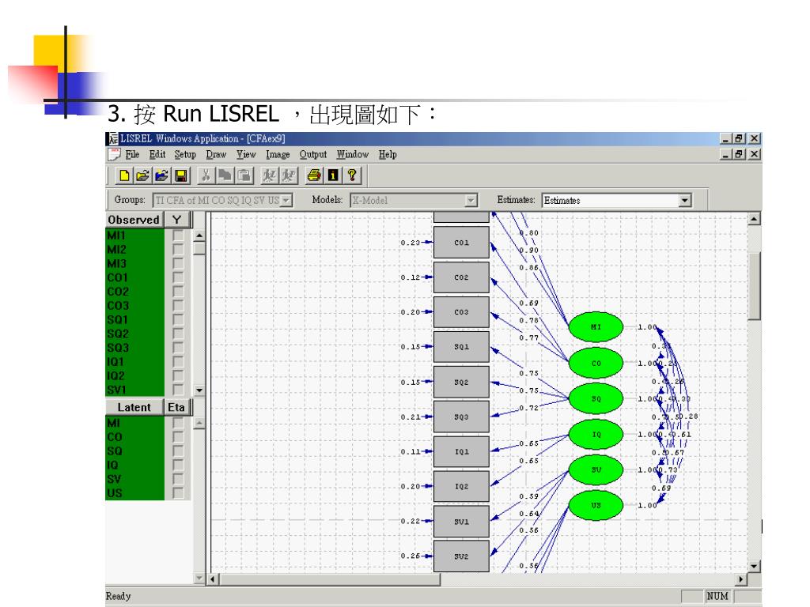Screen dimensions: 810x607
Task: Save with the floppy disk icon
Action: (x=181, y=176)
